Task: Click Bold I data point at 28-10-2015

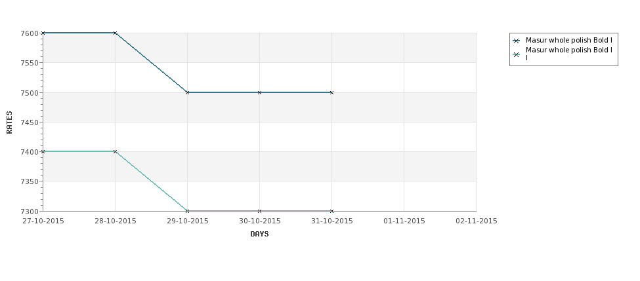Action: (115, 33)
